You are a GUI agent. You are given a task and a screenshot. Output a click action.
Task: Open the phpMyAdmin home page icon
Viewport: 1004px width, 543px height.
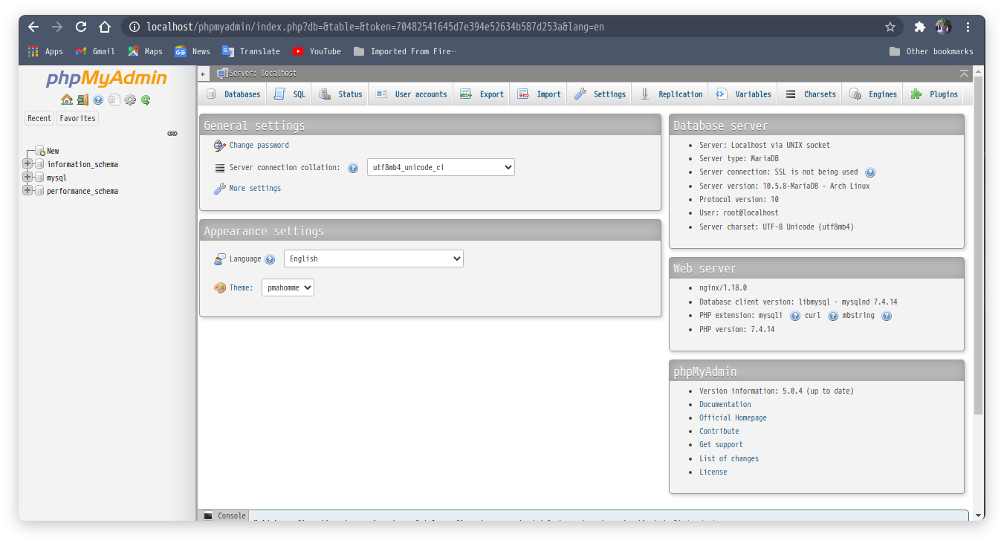[67, 100]
